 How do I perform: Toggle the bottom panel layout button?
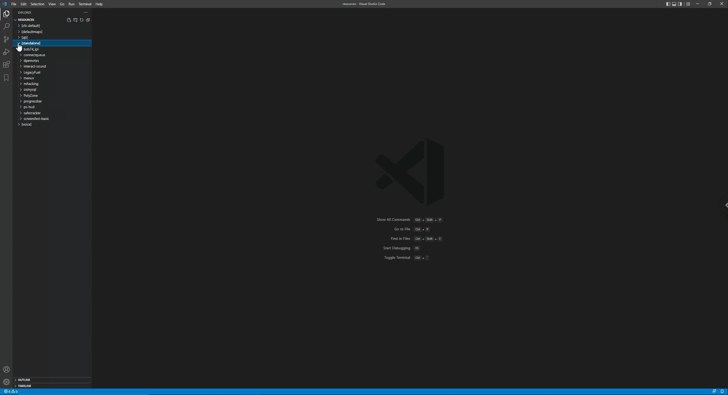pos(674,4)
